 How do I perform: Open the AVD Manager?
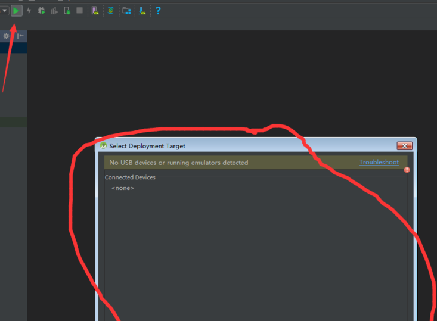point(95,10)
